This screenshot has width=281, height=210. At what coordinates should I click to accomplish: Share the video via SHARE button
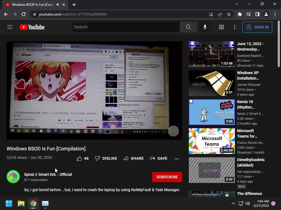coord(134,158)
